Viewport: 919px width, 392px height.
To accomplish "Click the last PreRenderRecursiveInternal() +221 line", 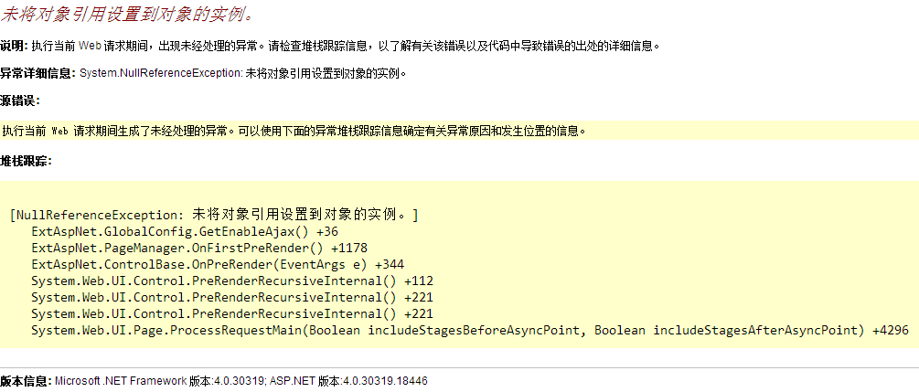I will click(x=232, y=313).
